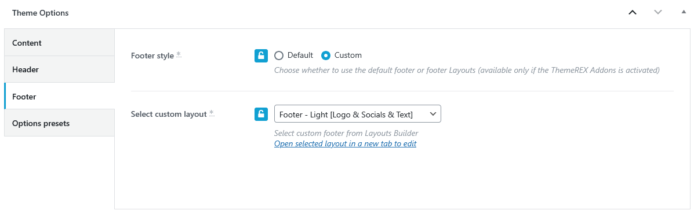Select the Footer tab
Image resolution: width=694 pixels, height=214 pixels.
[x=59, y=96]
